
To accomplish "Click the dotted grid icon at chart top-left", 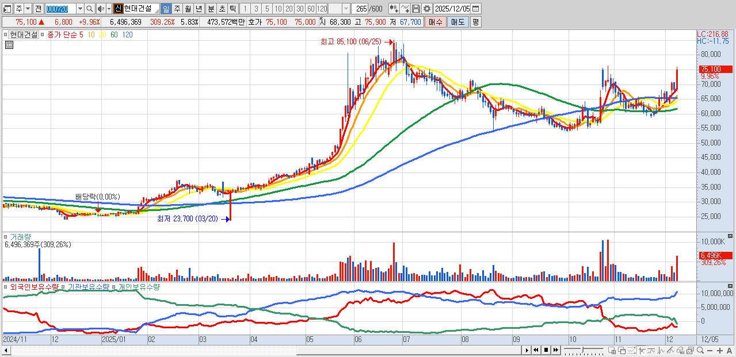I will pyautogui.click(x=10, y=45).
